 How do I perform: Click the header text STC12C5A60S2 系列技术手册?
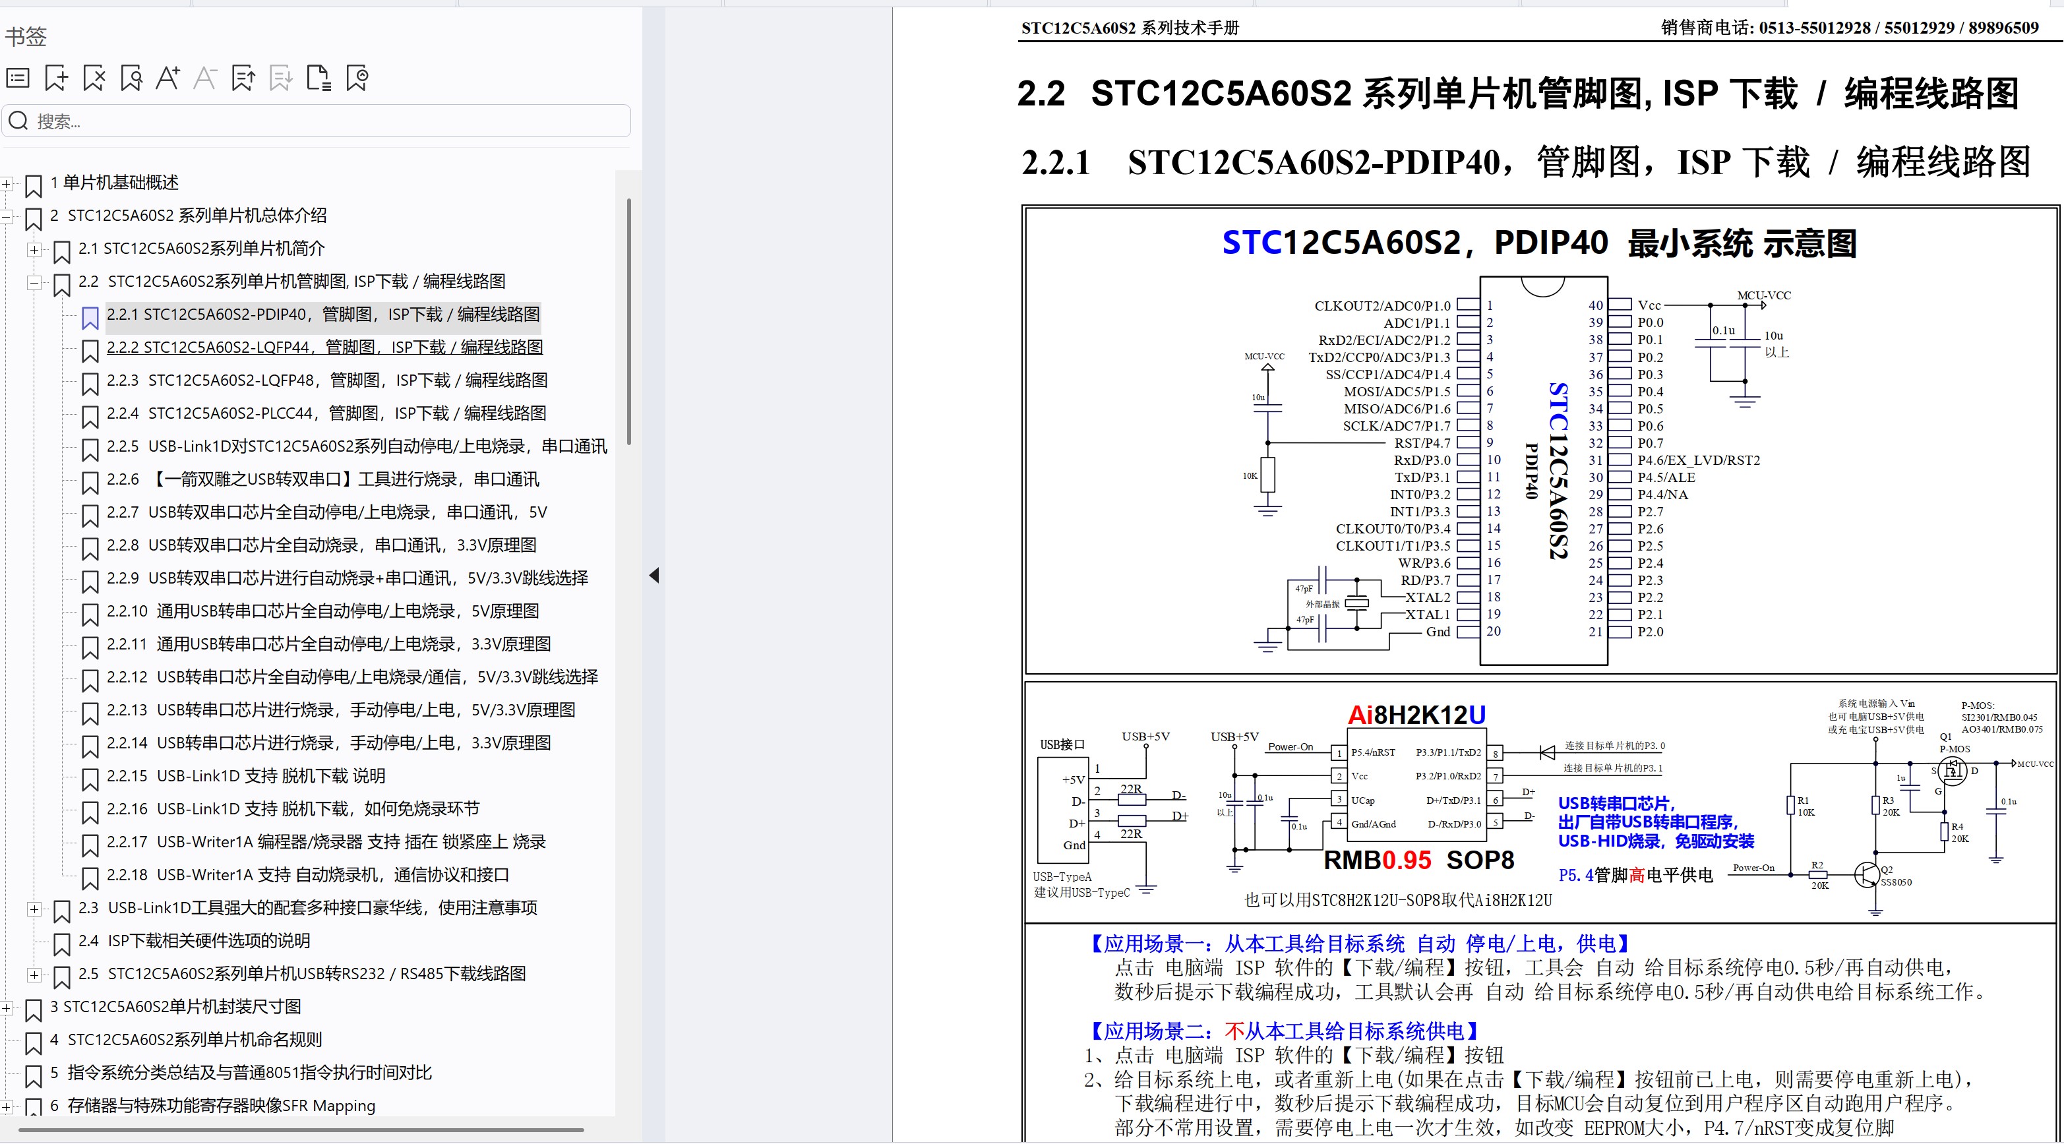tap(1130, 28)
